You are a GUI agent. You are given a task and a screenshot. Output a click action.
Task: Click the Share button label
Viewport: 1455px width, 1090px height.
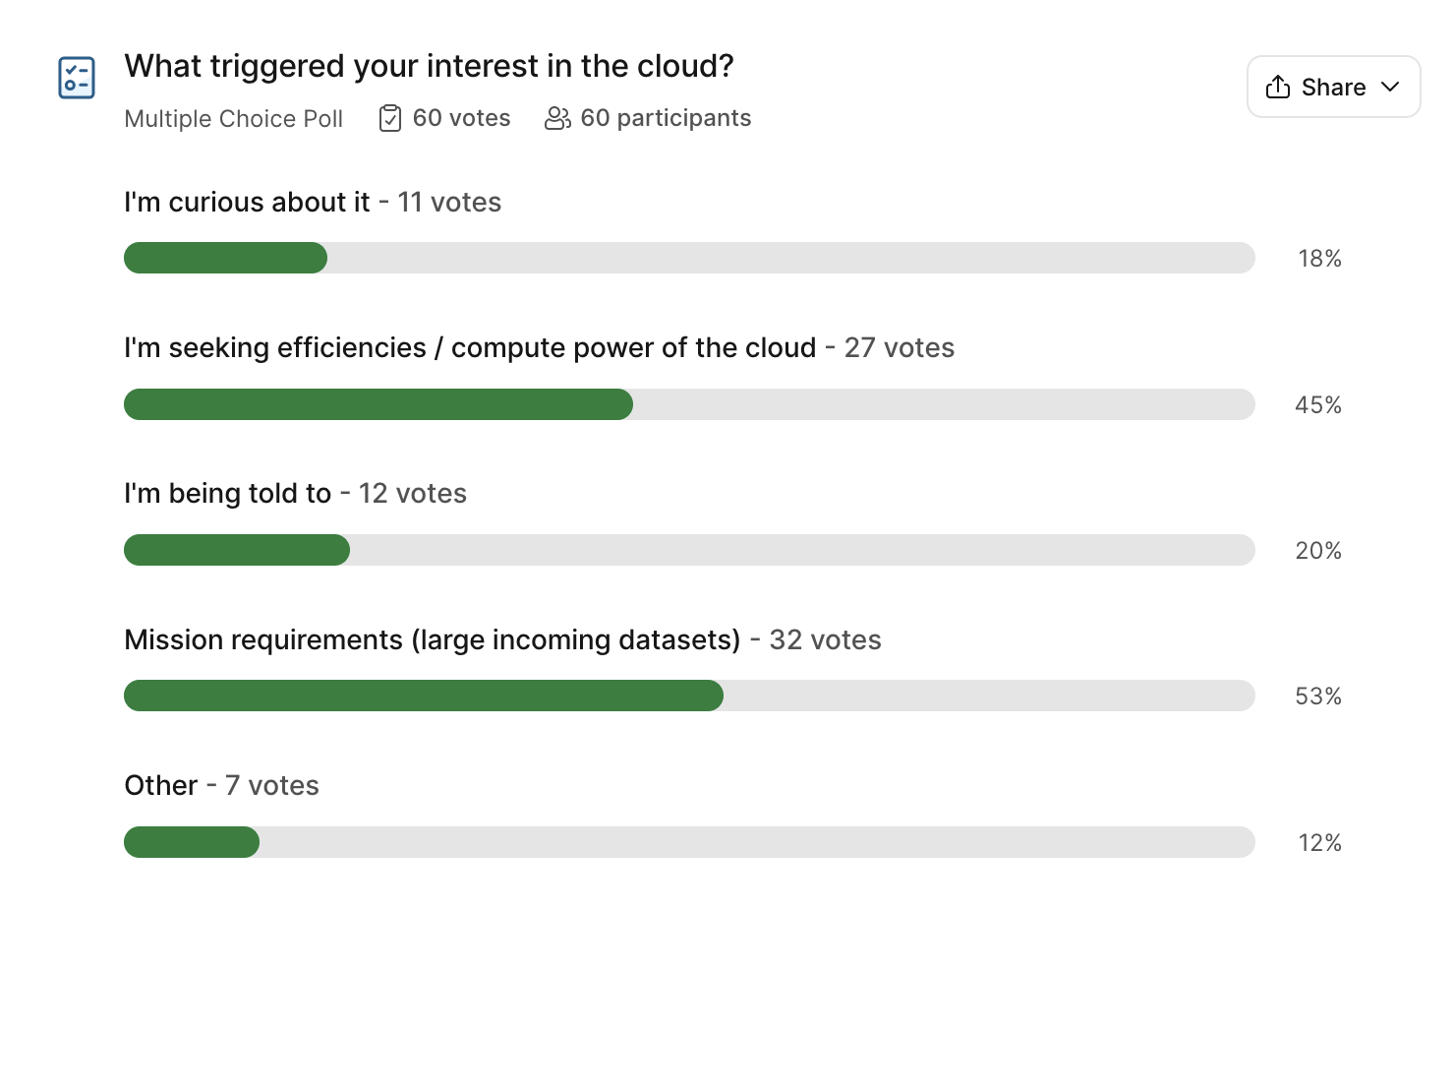[x=1333, y=88]
